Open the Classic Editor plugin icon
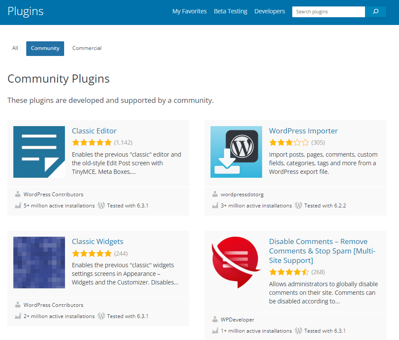The width and height of the screenshot is (399, 340). coord(39,152)
